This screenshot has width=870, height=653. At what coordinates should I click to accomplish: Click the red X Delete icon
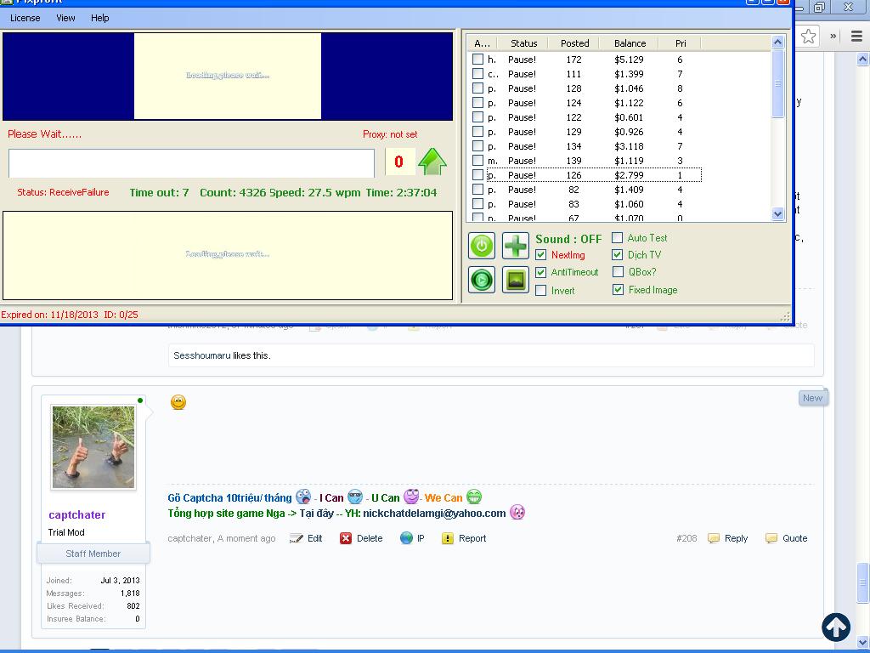point(346,538)
